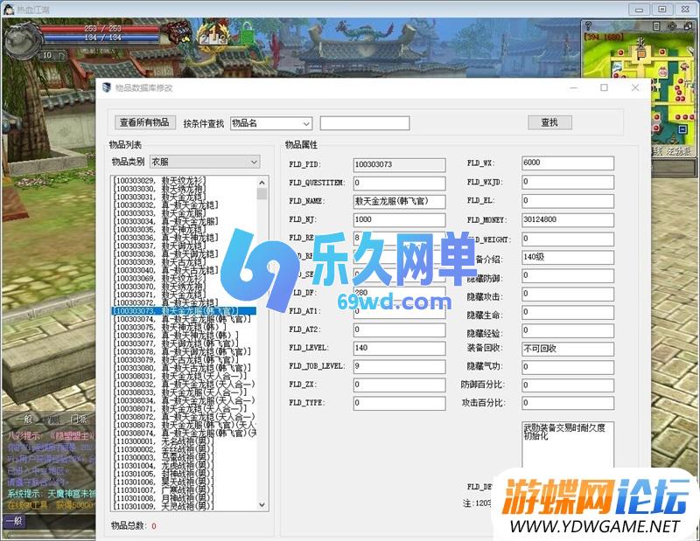This screenshot has height=541, width=700.
Task: Select list item 100303080
Action: tap(182, 368)
